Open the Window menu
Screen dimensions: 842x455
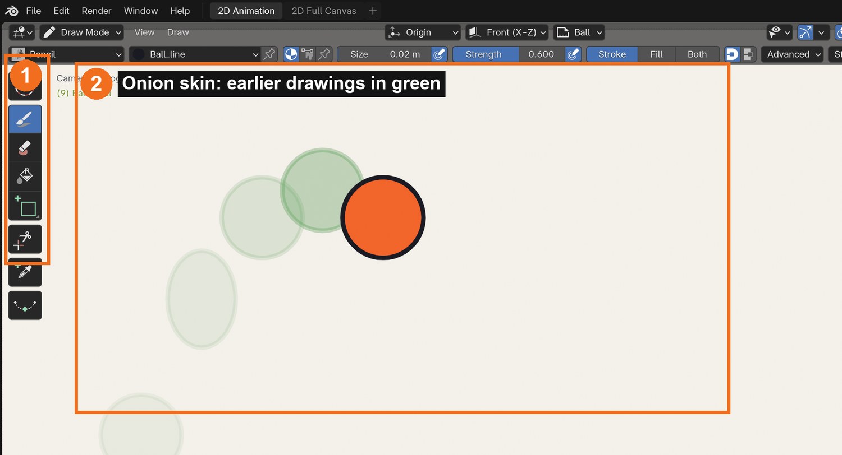tap(141, 11)
